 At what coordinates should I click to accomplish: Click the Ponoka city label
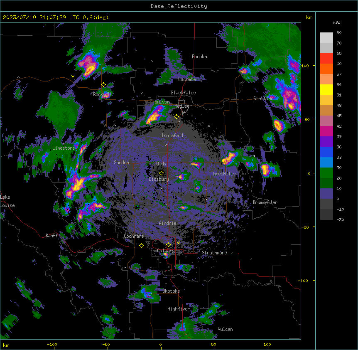click(199, 57)
